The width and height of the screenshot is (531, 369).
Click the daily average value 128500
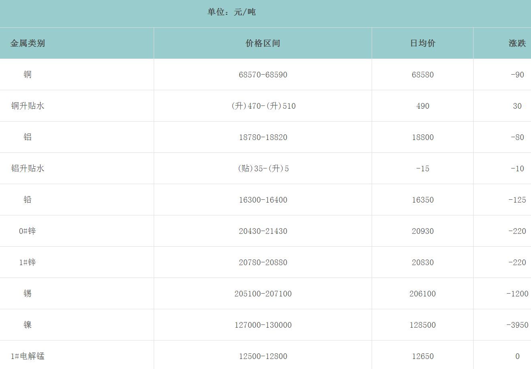click(x=423, y=325)
